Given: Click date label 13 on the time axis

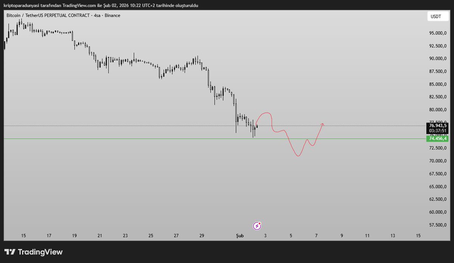Looking at the screenshot, I should tap(393, 236).
